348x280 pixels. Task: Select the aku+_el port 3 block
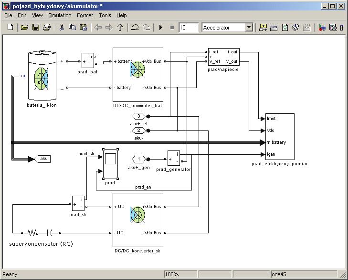pyautogui.click(x=139, y=116)
